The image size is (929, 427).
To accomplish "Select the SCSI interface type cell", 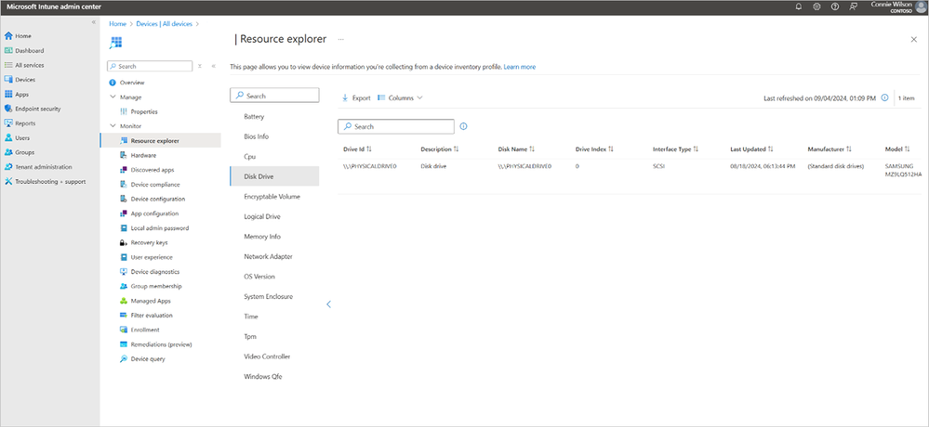I will 658,167.
